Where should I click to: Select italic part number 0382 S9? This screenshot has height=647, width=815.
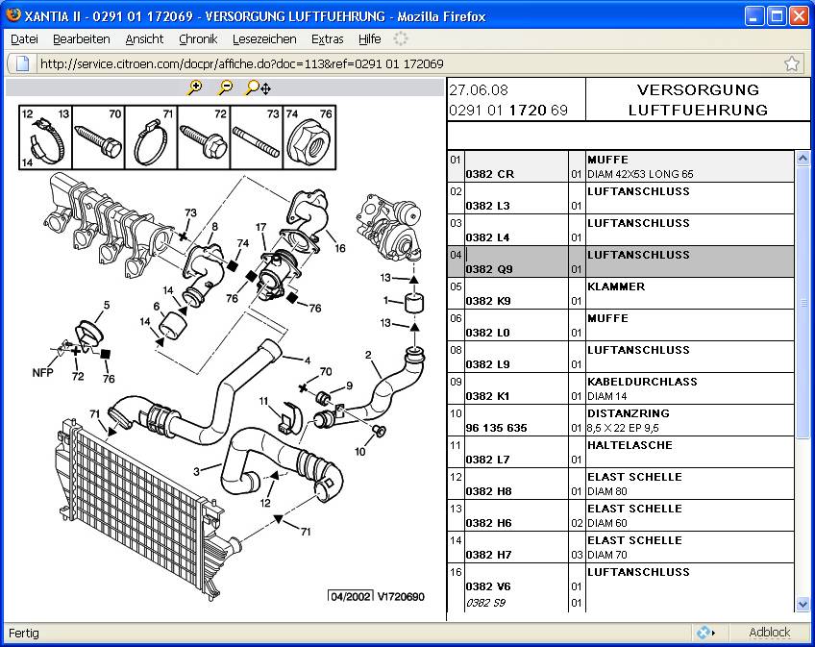coord(485,603)
